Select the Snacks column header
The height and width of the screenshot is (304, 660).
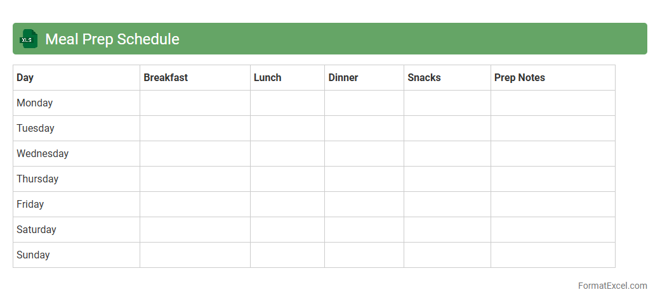424,77
